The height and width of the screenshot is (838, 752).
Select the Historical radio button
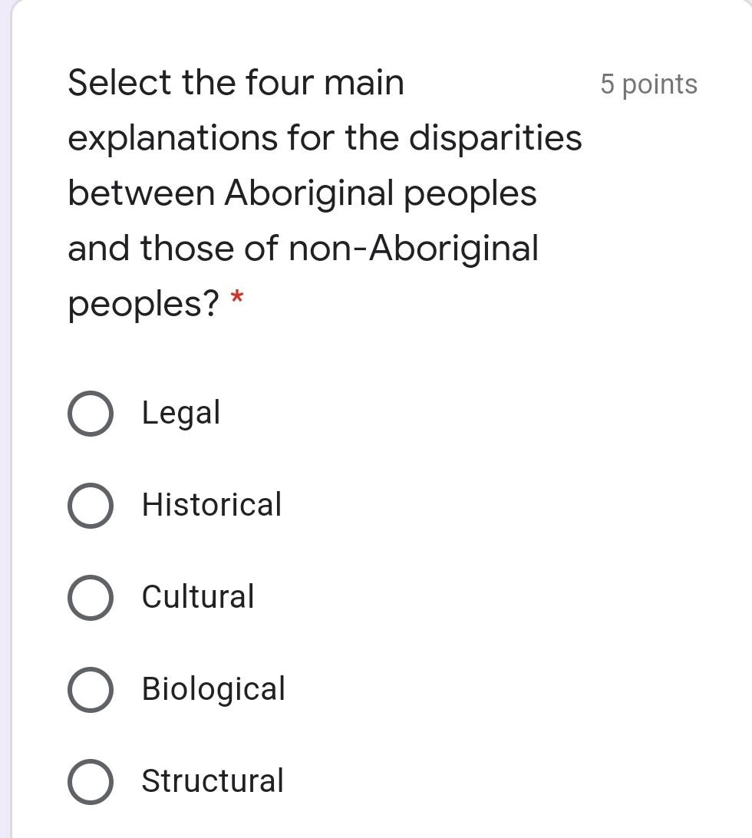point(90,505)
